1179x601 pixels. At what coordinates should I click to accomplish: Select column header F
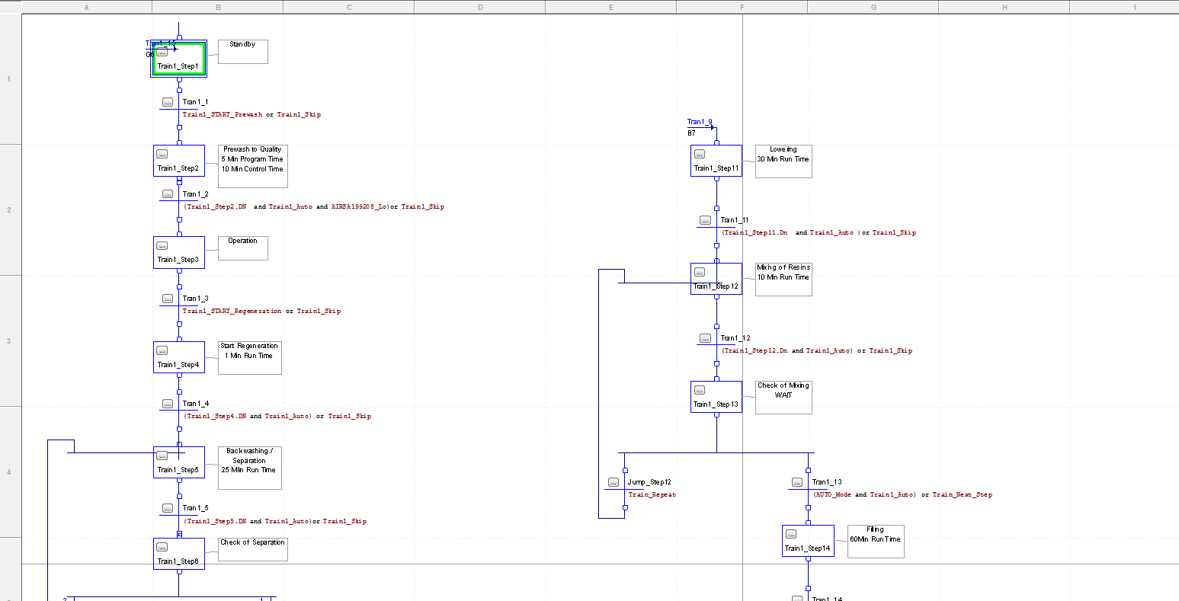point(742,7)
